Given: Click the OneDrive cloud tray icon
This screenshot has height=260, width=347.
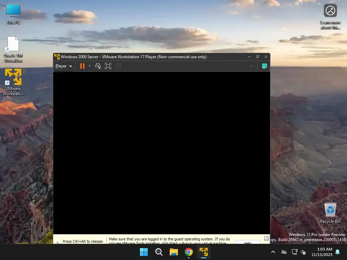Looking at the screenshot, I should [x=284, y=252].
